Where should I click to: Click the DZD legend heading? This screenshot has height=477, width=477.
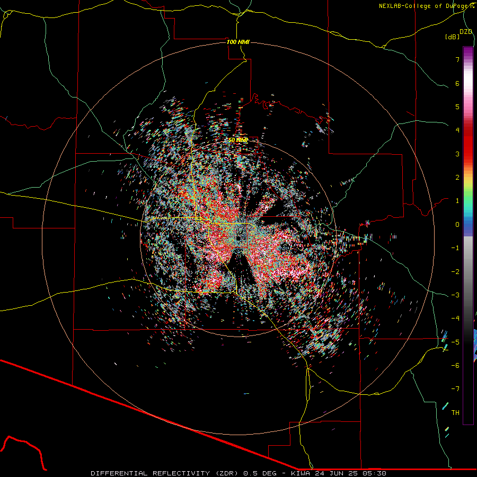(466, 32)
